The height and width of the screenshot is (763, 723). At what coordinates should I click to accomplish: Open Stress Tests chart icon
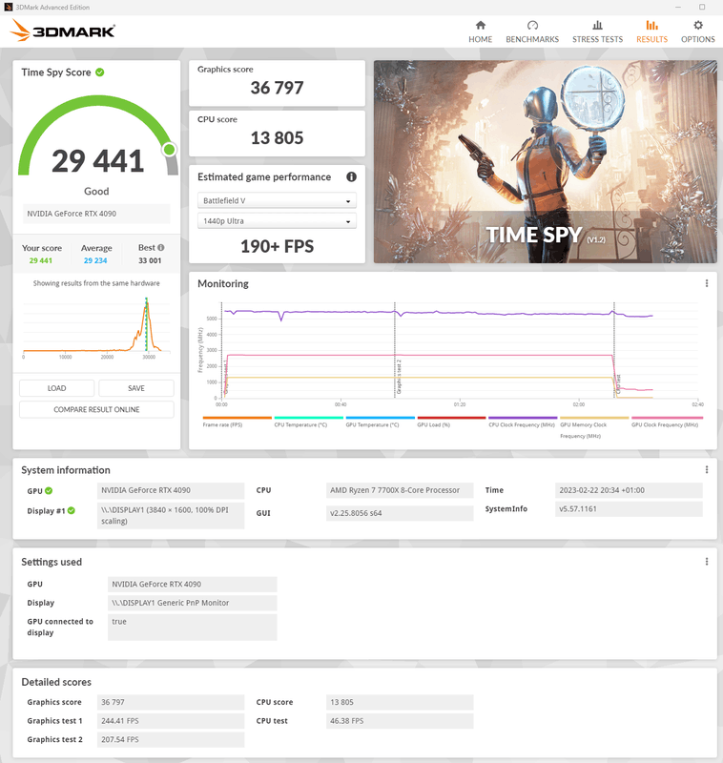[597, 26]
